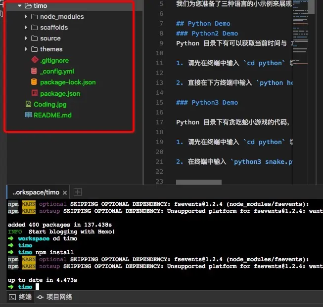Viewport: 323px width, 307px height.
Task: Add a new terminal with plus button
Action: [78, 192]
